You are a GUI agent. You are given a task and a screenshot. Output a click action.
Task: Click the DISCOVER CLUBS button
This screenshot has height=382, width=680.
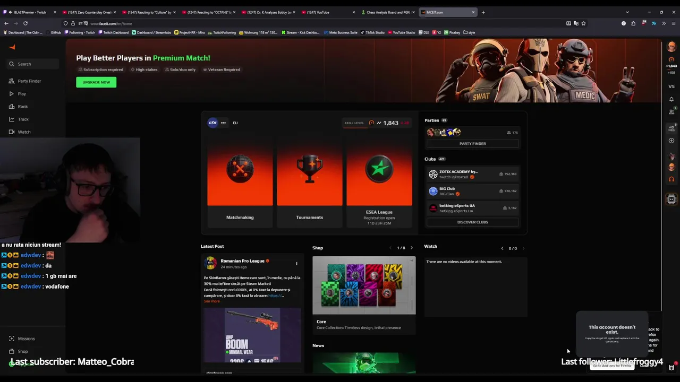472,222
